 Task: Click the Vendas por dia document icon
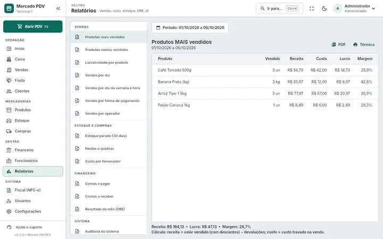click(x=77, y=75)
